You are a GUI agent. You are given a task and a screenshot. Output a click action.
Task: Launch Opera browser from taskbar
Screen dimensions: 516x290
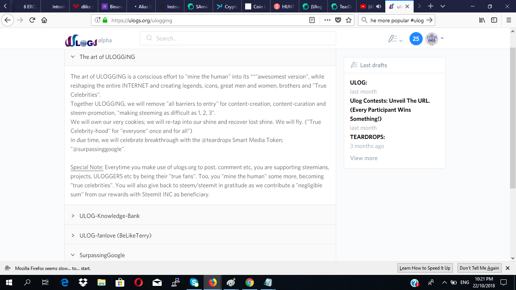click(138, 282)
